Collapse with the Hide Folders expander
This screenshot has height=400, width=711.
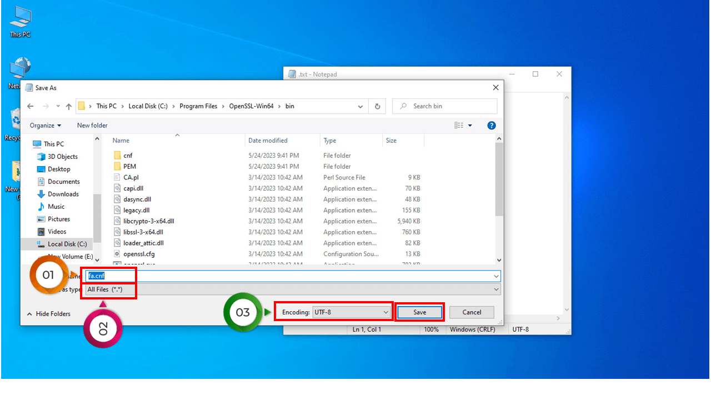tap(49, 314)
